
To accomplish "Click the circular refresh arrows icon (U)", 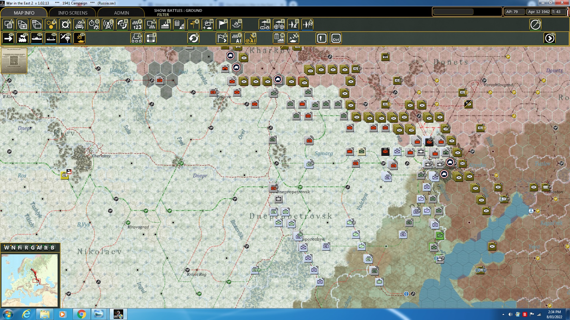I will [193, 38].
